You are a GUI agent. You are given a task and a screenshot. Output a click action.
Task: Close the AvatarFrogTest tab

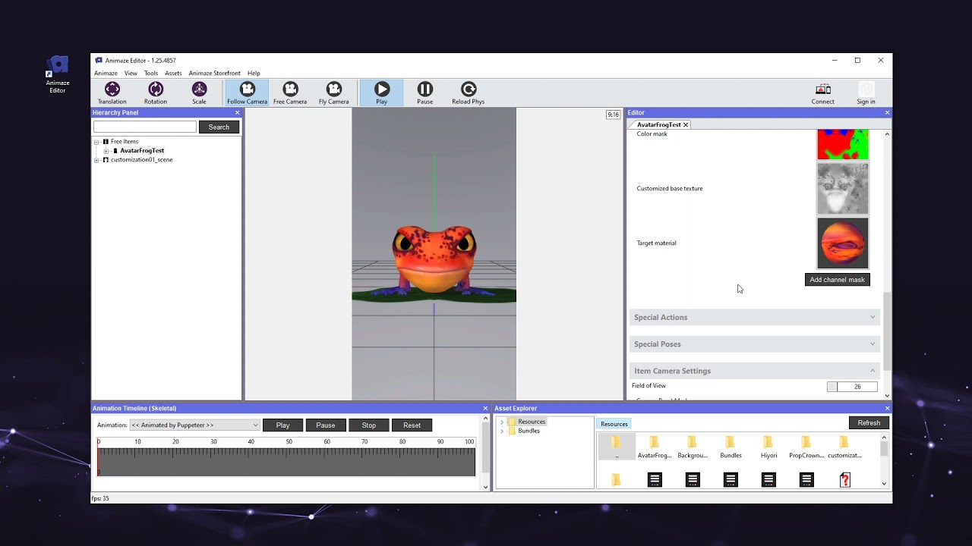tap(686, 124)
